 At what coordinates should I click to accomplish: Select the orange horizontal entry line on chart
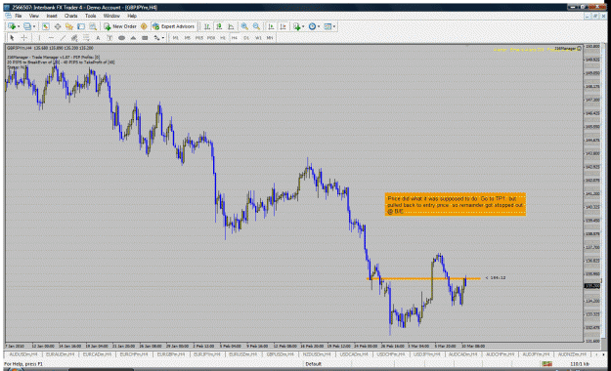pyautogui.click(x=423, y=278)
